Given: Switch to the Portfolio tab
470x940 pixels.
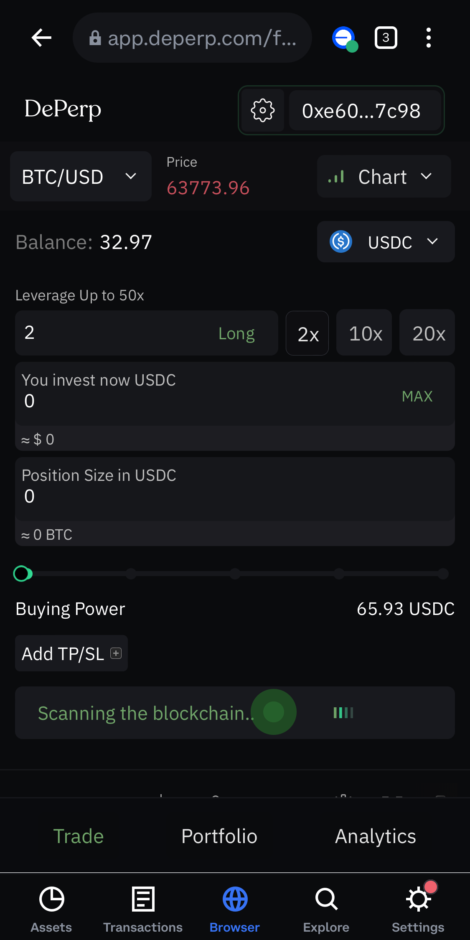Looking at the screenshot, I should pyautogui.click(x=219, y=836).
